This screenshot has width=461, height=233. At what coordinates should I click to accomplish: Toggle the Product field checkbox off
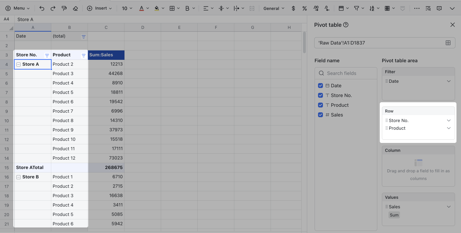click(x=320, y=105)
